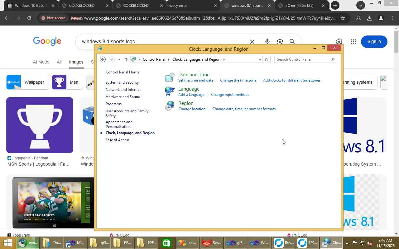Image resolution: width=399 pixels, height=249 pixels.
Task: Bookmark this page with star icon
Action: [x=343, y=18]
